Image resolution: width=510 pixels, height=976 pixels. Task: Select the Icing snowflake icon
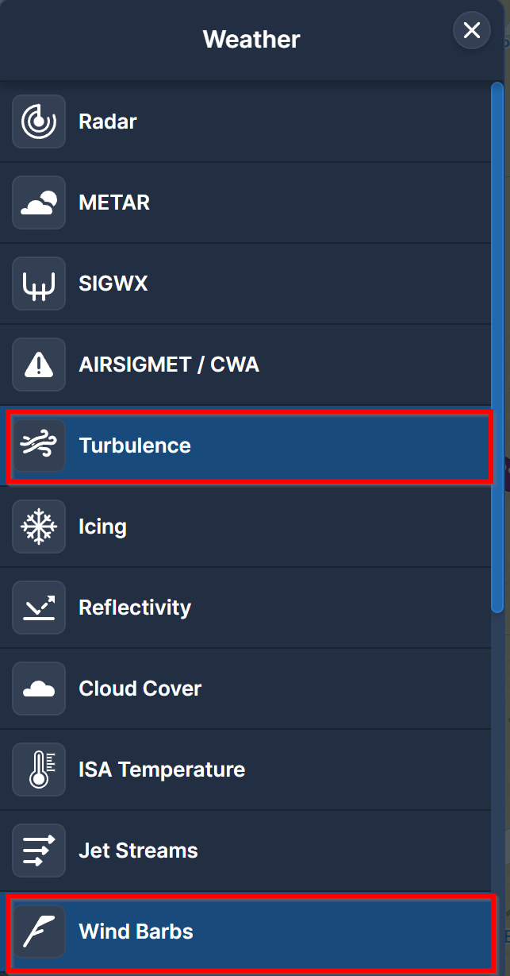(39, 527)
